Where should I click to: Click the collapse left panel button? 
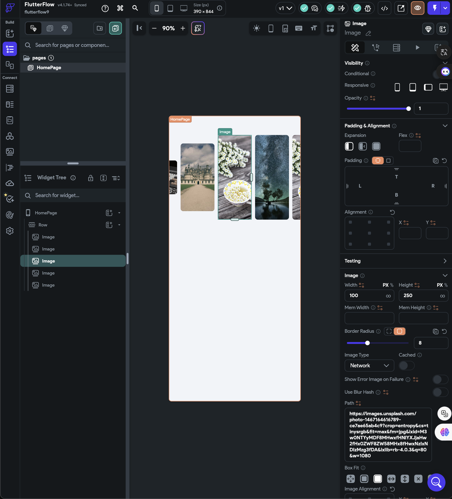click(x=139, y=28)
